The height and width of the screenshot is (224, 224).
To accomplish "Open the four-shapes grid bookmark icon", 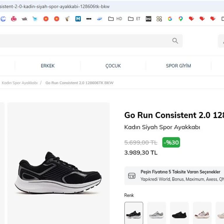I will (159, 19).
